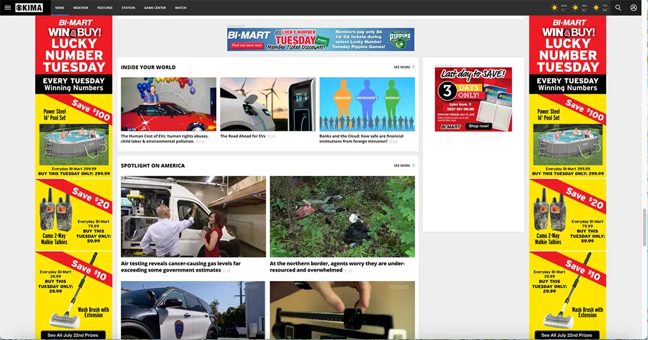The image size is (648, 340).
Task: Click 'Every Tuesday Winning Numbers' in right ad
Action: [567, 84]
